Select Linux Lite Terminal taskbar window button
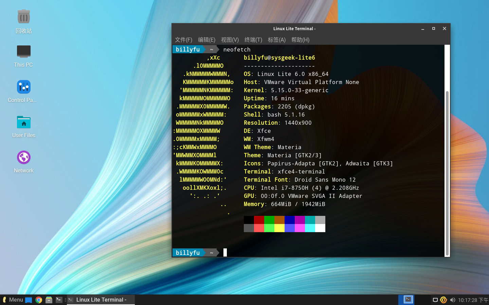Viewport: 489px width, 305px height. [101, 300]
